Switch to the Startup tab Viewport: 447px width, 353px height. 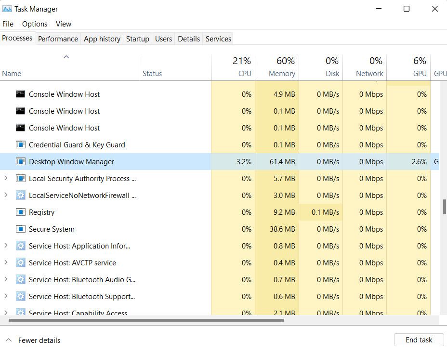coord(137,39)
